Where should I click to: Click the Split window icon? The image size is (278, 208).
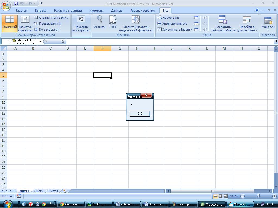[197, 18]
